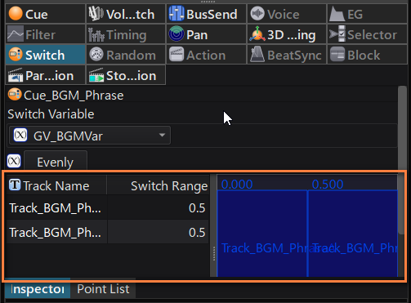Viewport: 411px width, 303px height.
Task: Click the inspector vertical scrollbar
Action: (x=402, y=160)
